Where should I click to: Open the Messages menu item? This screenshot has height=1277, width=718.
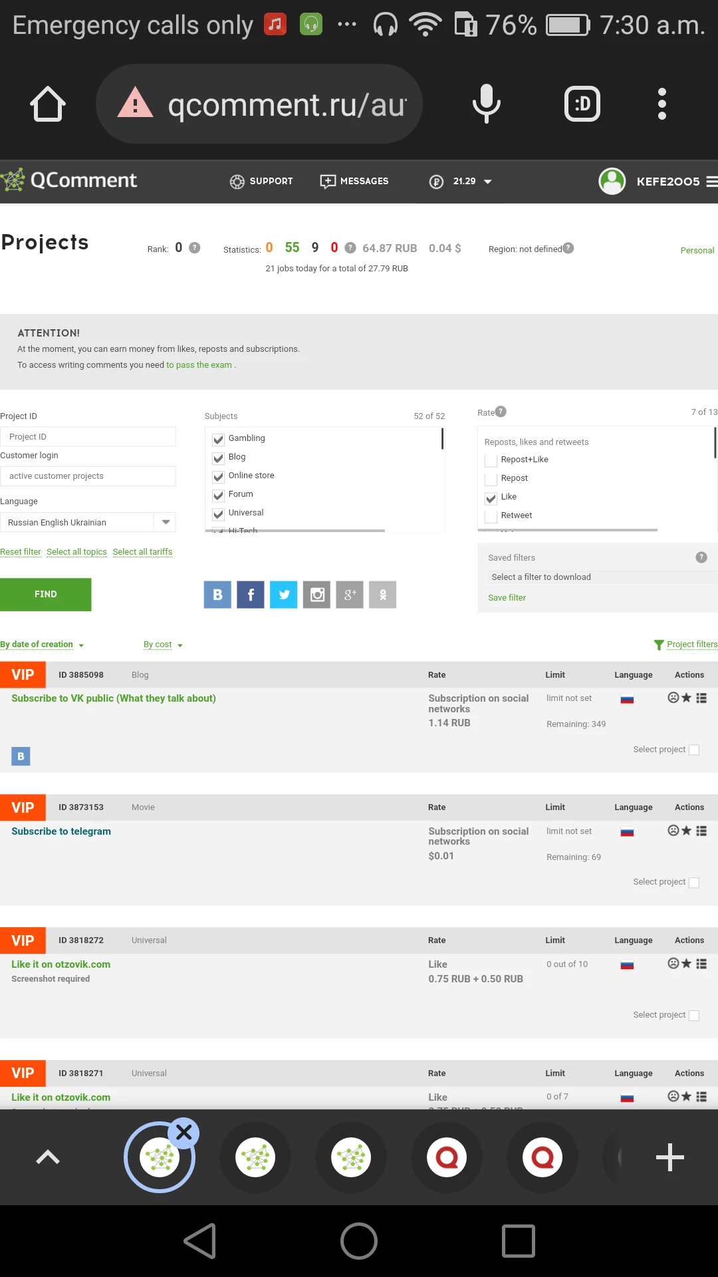click(354, 182)
